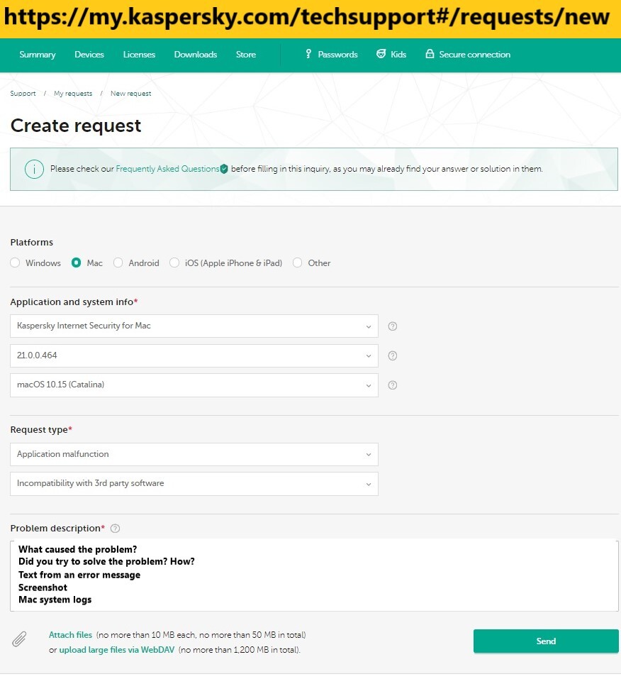Click the 'Mac system logs' text line
Image resolution: width=621 pixels, height=679 pixels.
55,600
